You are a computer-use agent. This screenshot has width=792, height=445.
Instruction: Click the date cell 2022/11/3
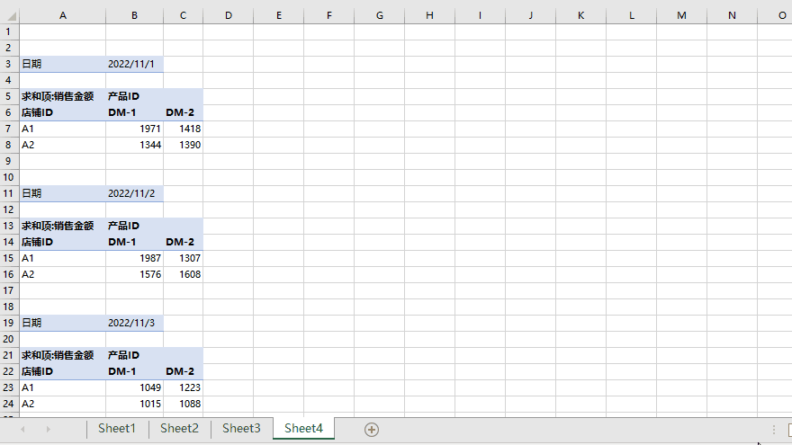click(x=134, y=323)
